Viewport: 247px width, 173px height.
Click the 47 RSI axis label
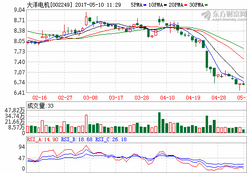(x=22, y=158)
